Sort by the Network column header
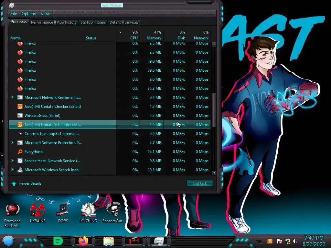Screen dimensions: 331x248 coord(201,38)
